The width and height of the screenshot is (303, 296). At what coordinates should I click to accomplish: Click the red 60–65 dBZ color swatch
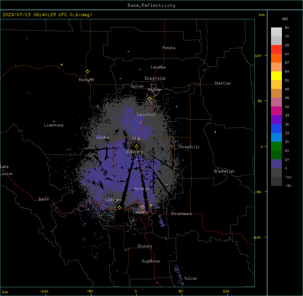[276, 50]
